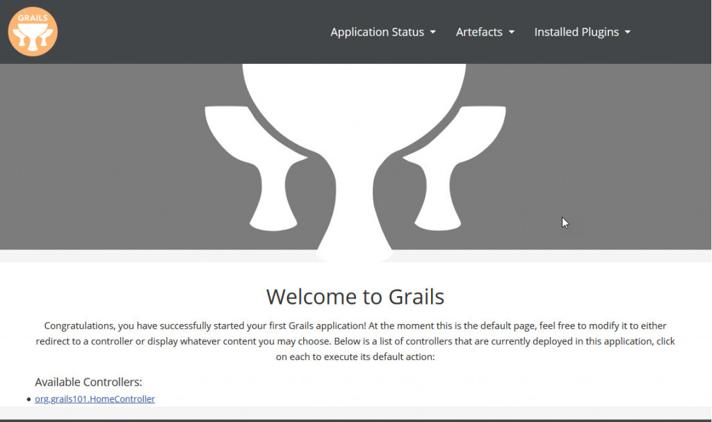Viewport: 712px width, 422px height.
Task: Click the orange Grails logo icon
Action: coord(33,31)
